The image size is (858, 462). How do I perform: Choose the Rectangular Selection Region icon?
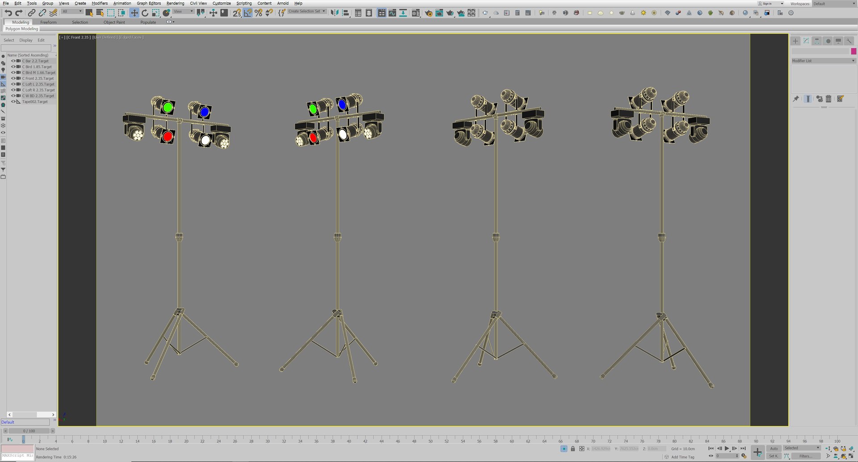(x=111, y=13)
